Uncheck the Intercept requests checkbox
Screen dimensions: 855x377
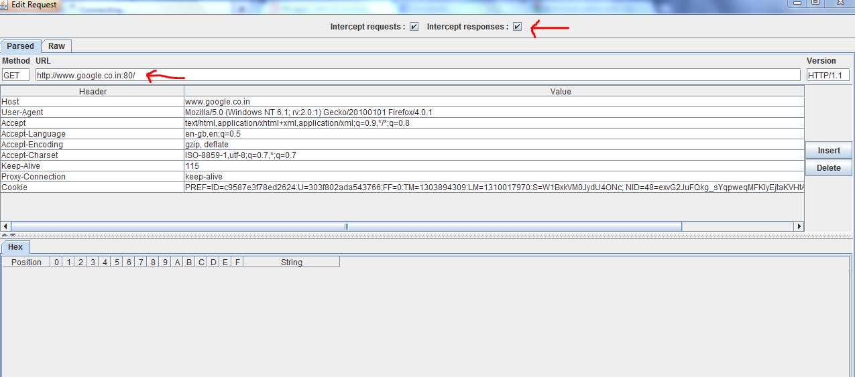(414, 27)
